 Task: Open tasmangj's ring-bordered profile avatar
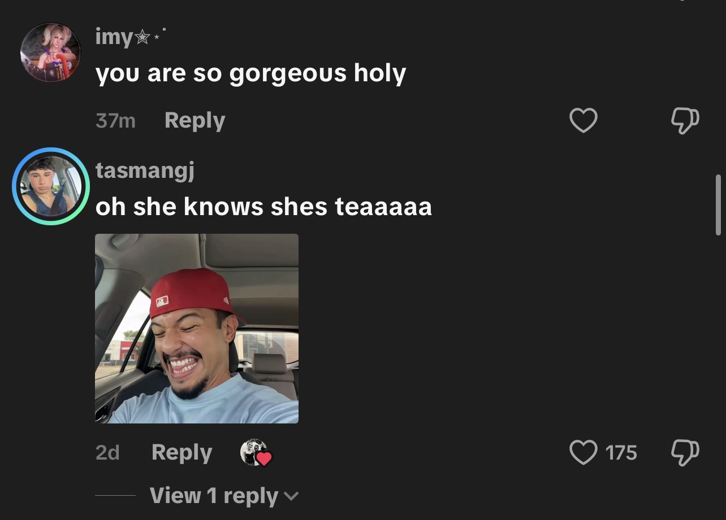[50, 186]
